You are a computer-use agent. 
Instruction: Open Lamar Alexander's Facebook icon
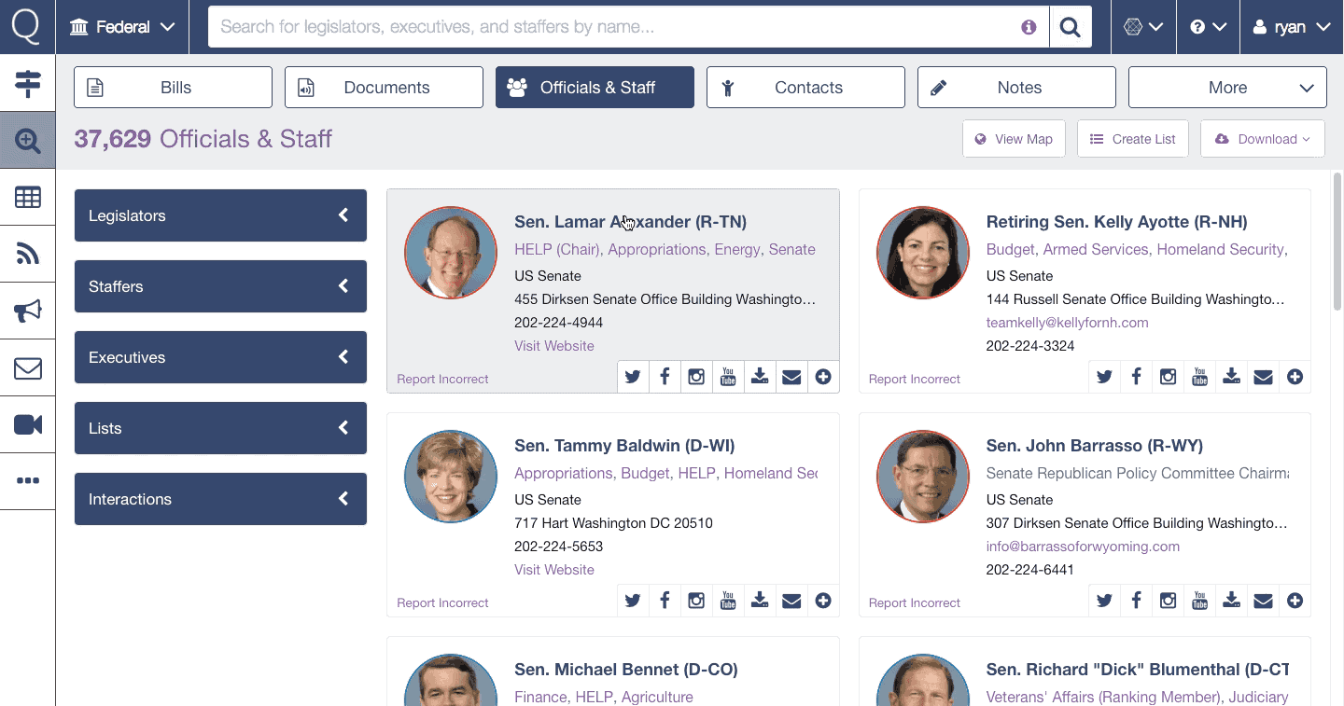(x=665, y=377)
